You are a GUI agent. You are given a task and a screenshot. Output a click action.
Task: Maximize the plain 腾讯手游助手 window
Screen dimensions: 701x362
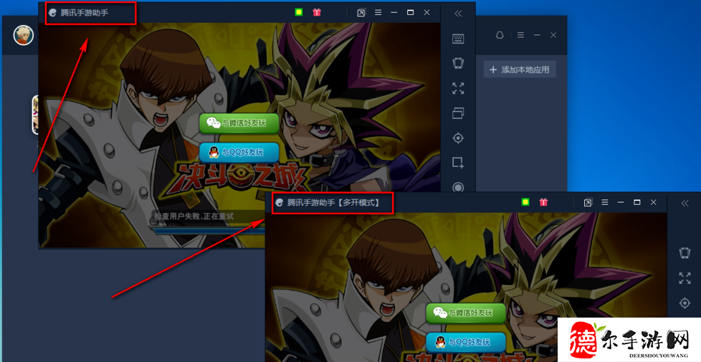click(411, 12)
